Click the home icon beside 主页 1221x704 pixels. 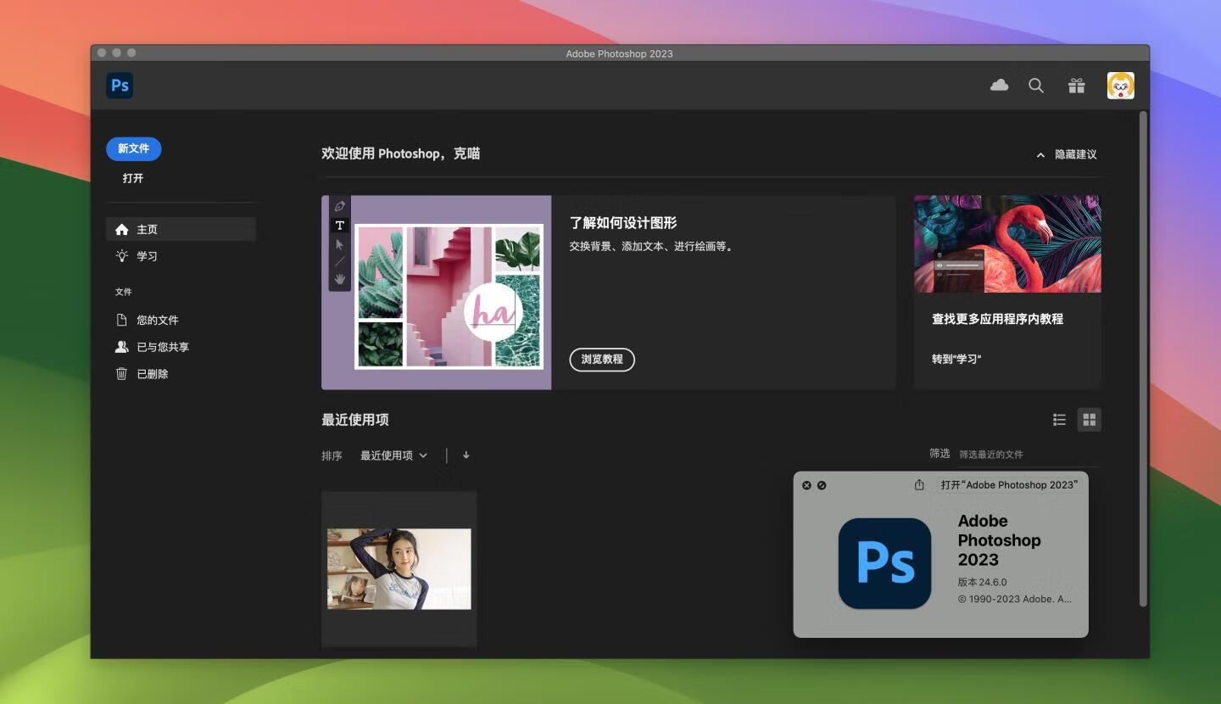click(x=122, y=229)
